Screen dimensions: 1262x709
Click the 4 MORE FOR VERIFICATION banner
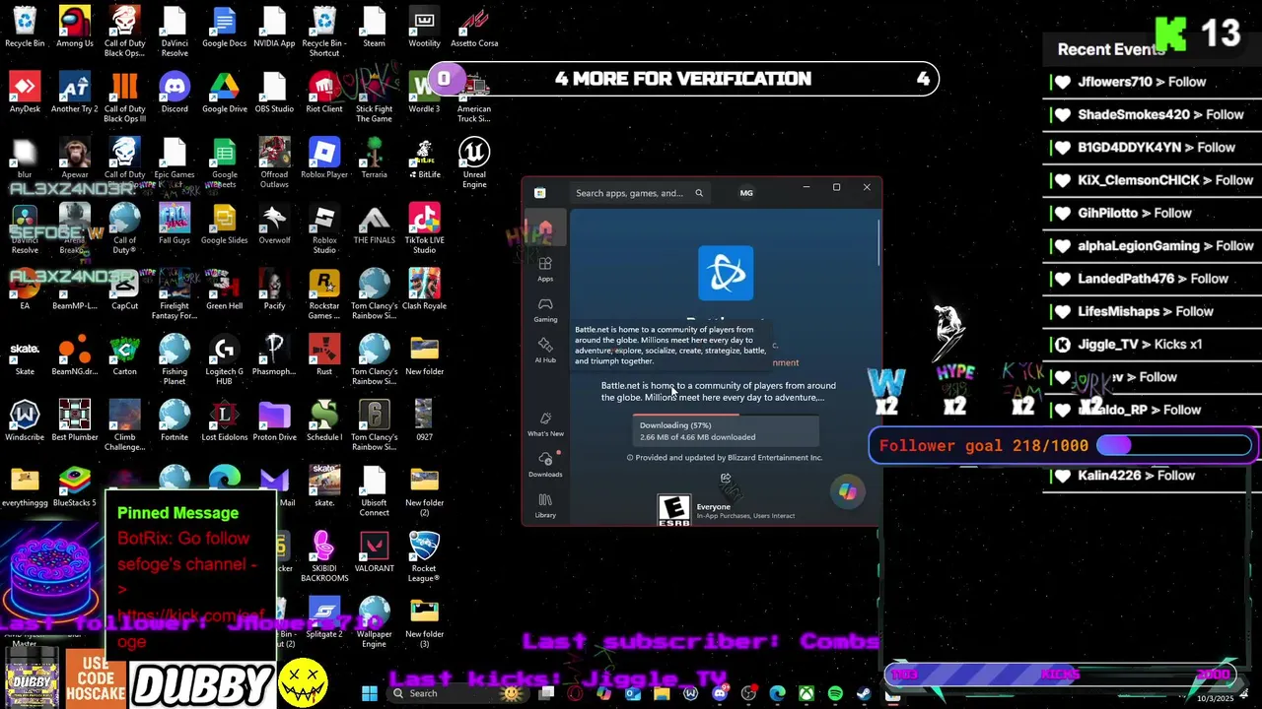[682, 79]
